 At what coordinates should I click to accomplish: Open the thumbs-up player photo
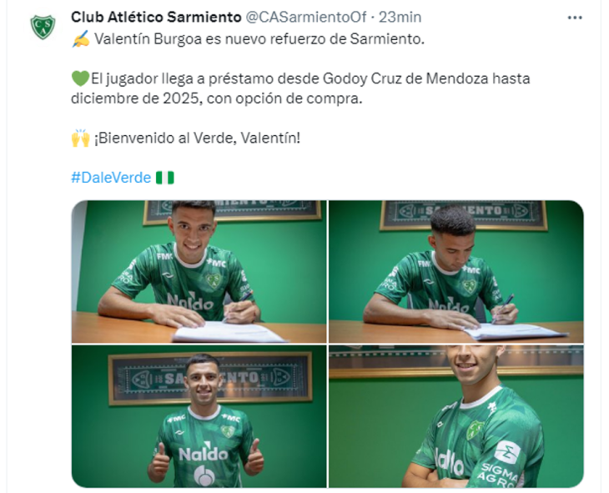pyautogui.click(x=199, y=416)
